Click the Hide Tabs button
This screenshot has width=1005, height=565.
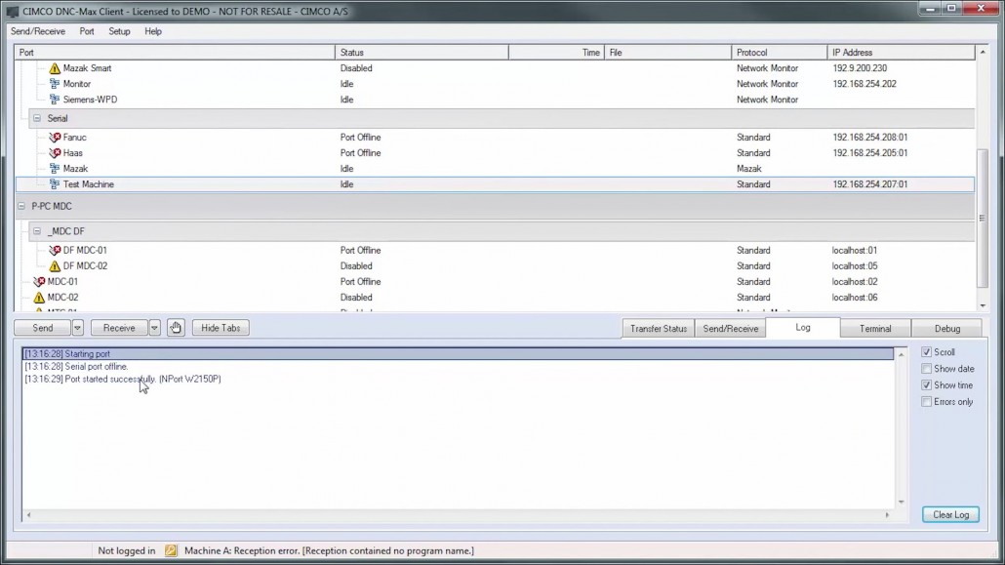pos(221,328)
